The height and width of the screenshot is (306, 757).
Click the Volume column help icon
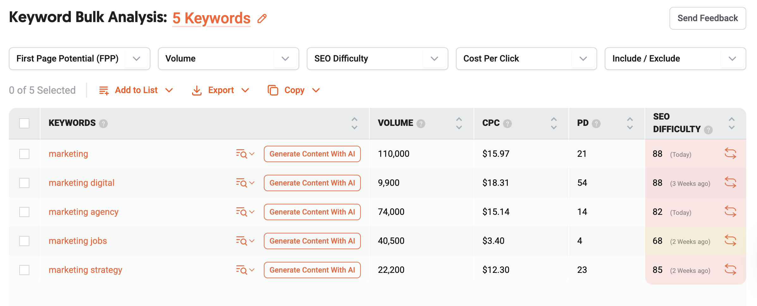[x=421, y=124]
